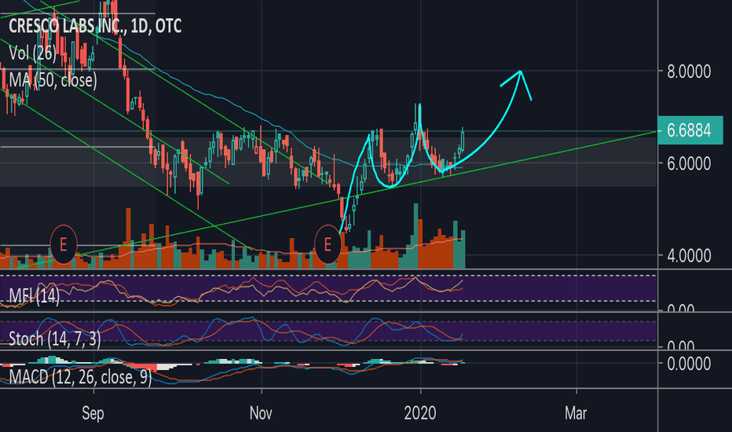
Task: Open the September earnings E marker
Action: pyautogui.click(x=64, y=244)
